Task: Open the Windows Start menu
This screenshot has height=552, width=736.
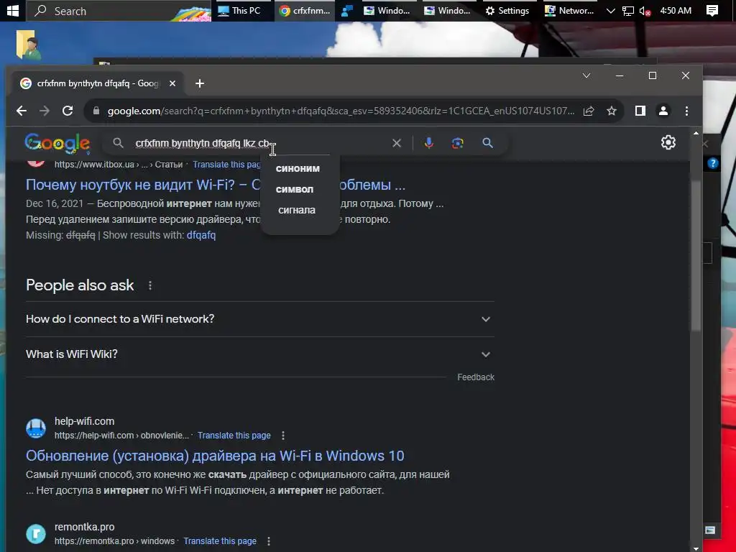Action: (13, 10)
